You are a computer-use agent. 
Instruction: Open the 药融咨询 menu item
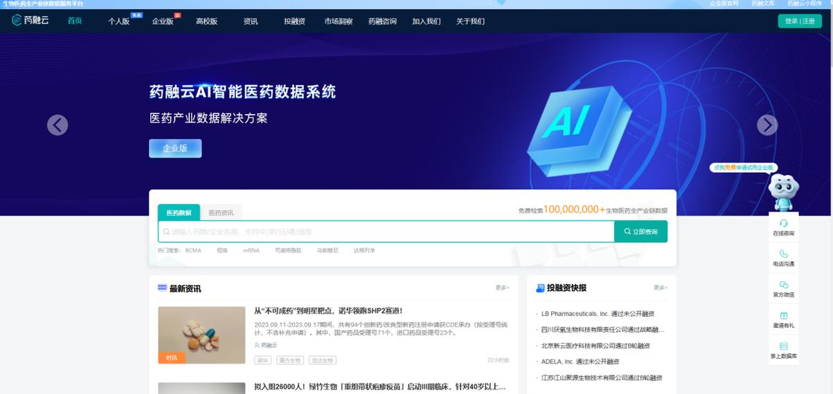(382, 21)
